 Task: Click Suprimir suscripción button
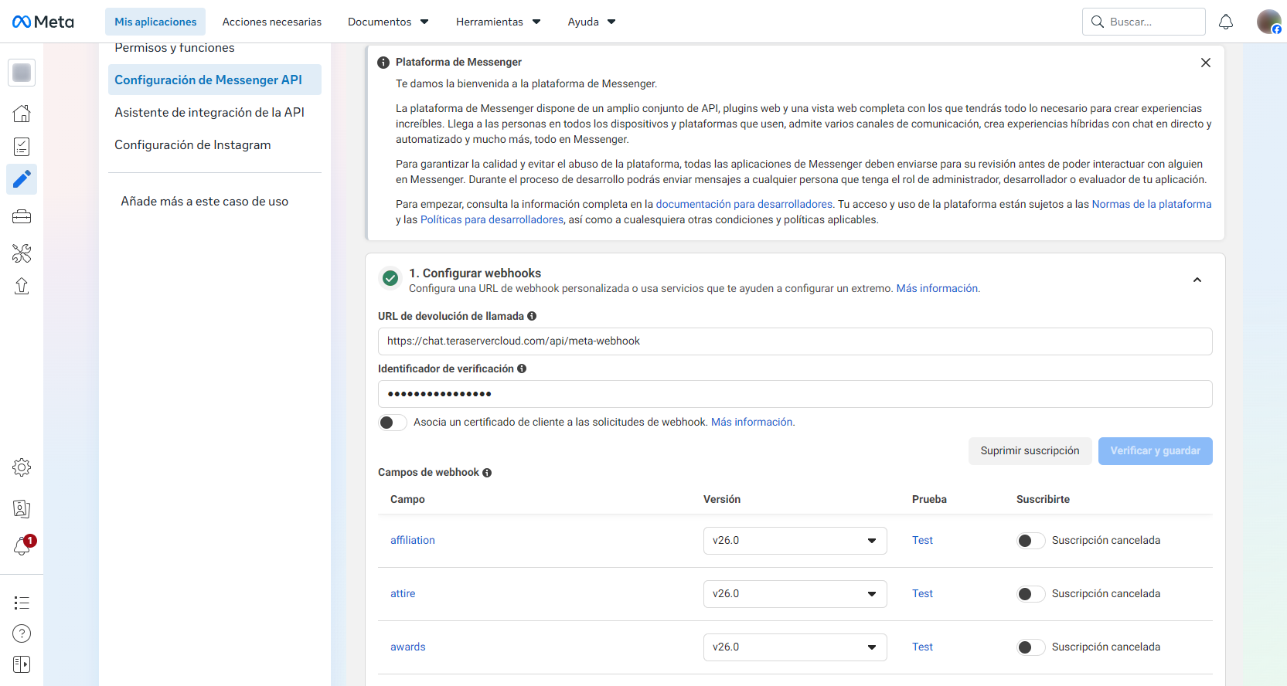pos(1030,451)
